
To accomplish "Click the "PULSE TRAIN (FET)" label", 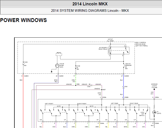I will click(62, 66).
